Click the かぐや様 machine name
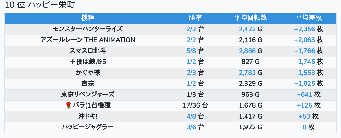The width and height of the screenshot is (341, 138). [88, 73]
